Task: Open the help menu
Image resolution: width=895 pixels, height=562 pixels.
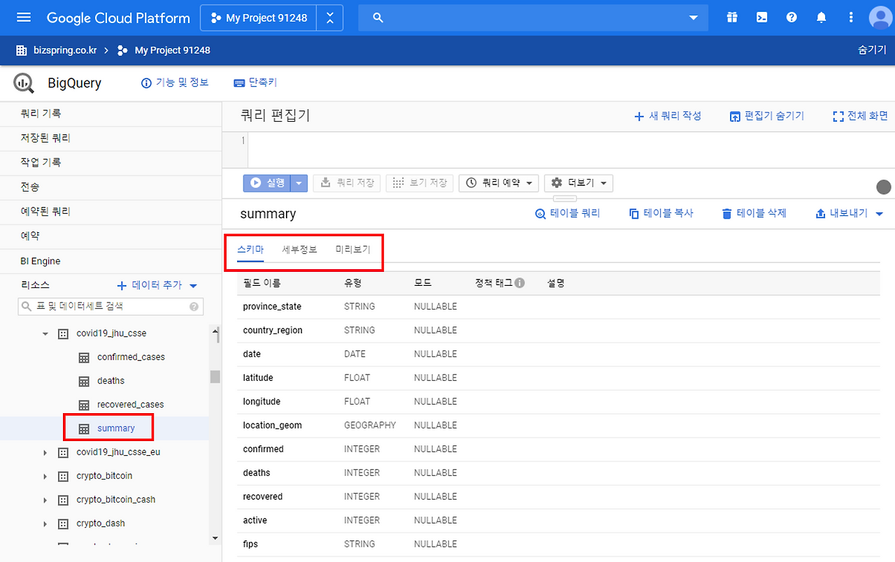Action: (791, 17)
